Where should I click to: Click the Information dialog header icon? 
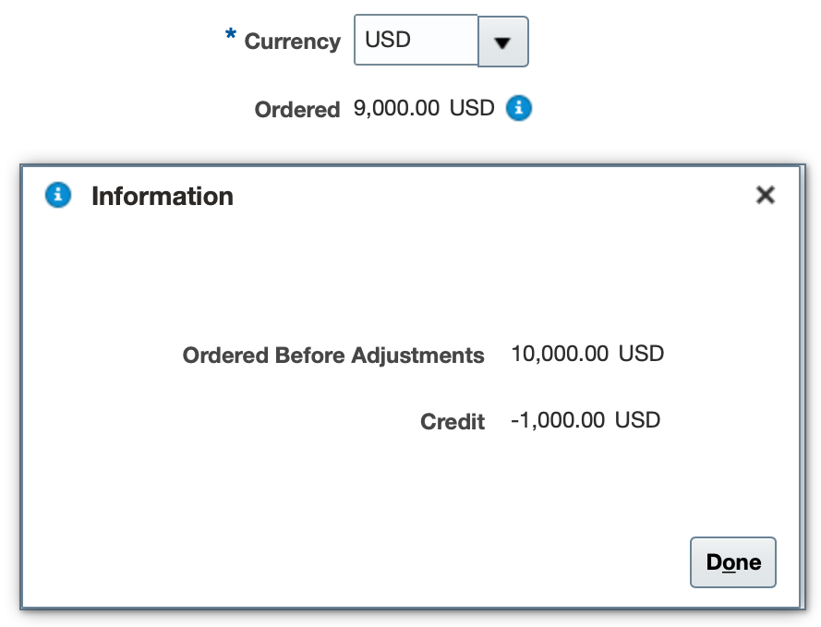[58, 196]
